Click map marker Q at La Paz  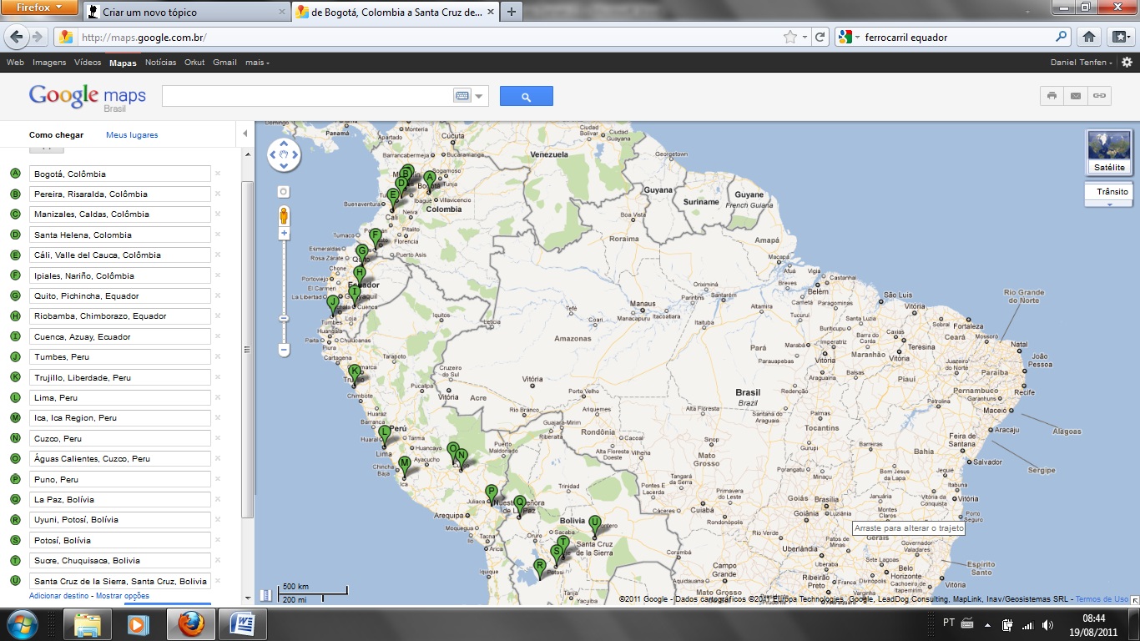pyautogui.click(x=519, y=507)
